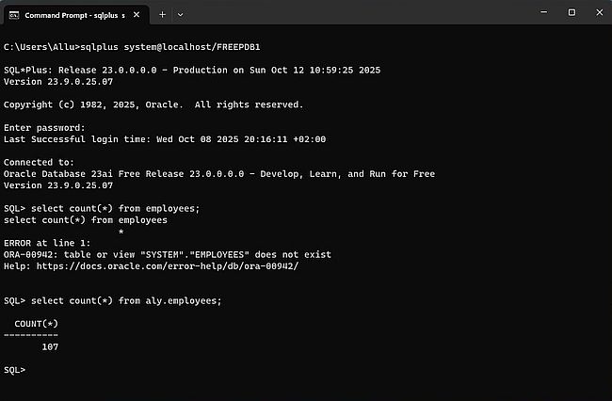Close the Command Prompt sqlplus tab
Viewport: 612px width, 401px height.
[137, 13]
